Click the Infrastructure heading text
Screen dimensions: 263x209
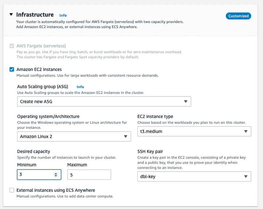click(35, 15)
